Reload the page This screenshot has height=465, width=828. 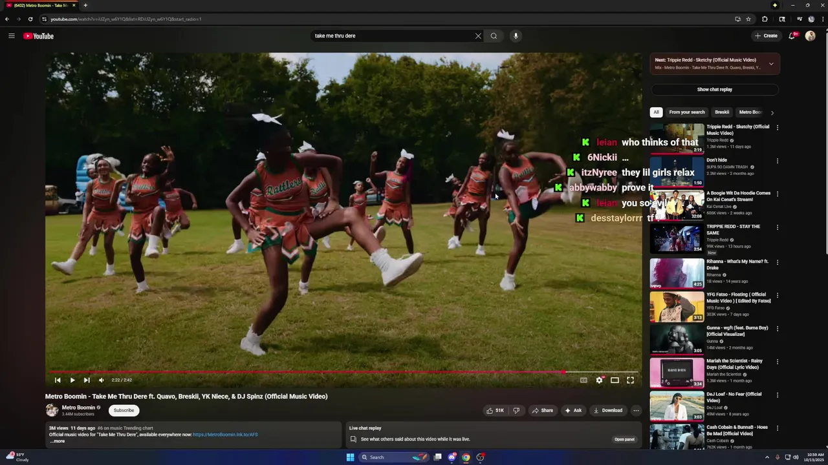30,19
